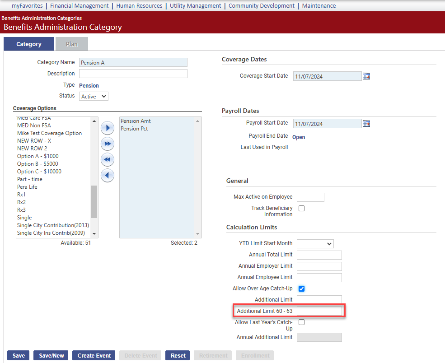
Task: Open the Status dropdown
Action: pyautogui.click(x=94, y=97)
